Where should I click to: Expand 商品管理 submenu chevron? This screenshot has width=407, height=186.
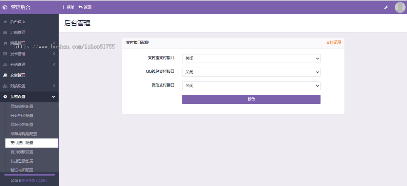54,43
